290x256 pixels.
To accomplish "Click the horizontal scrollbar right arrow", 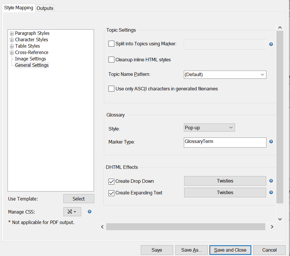I will (x=272, y=227).
